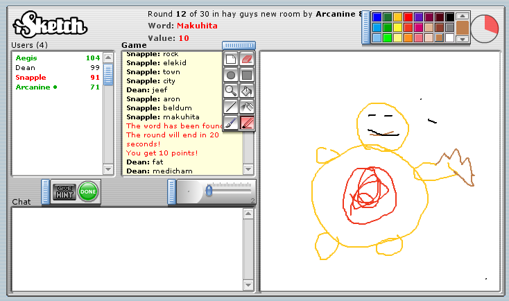The height and width of the screenshot is (301, 509).
Task: Select the magnifying glass zoom tool
Action: tap(231, 92)
